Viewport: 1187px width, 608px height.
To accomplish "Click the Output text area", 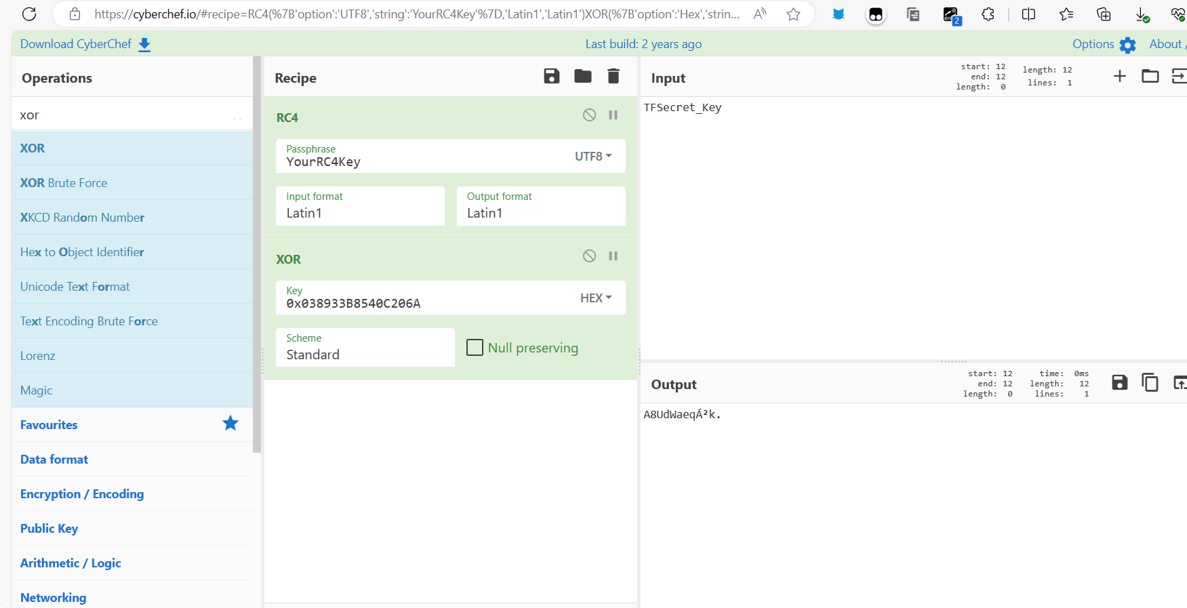I will click(913, 505).
